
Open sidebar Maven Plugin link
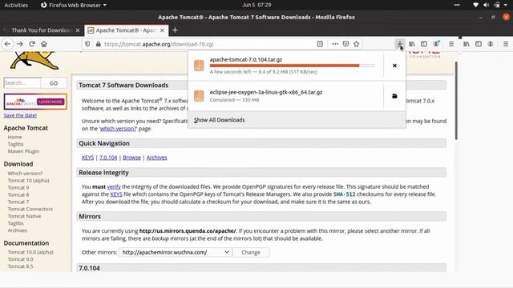click(x=23, y=151)
